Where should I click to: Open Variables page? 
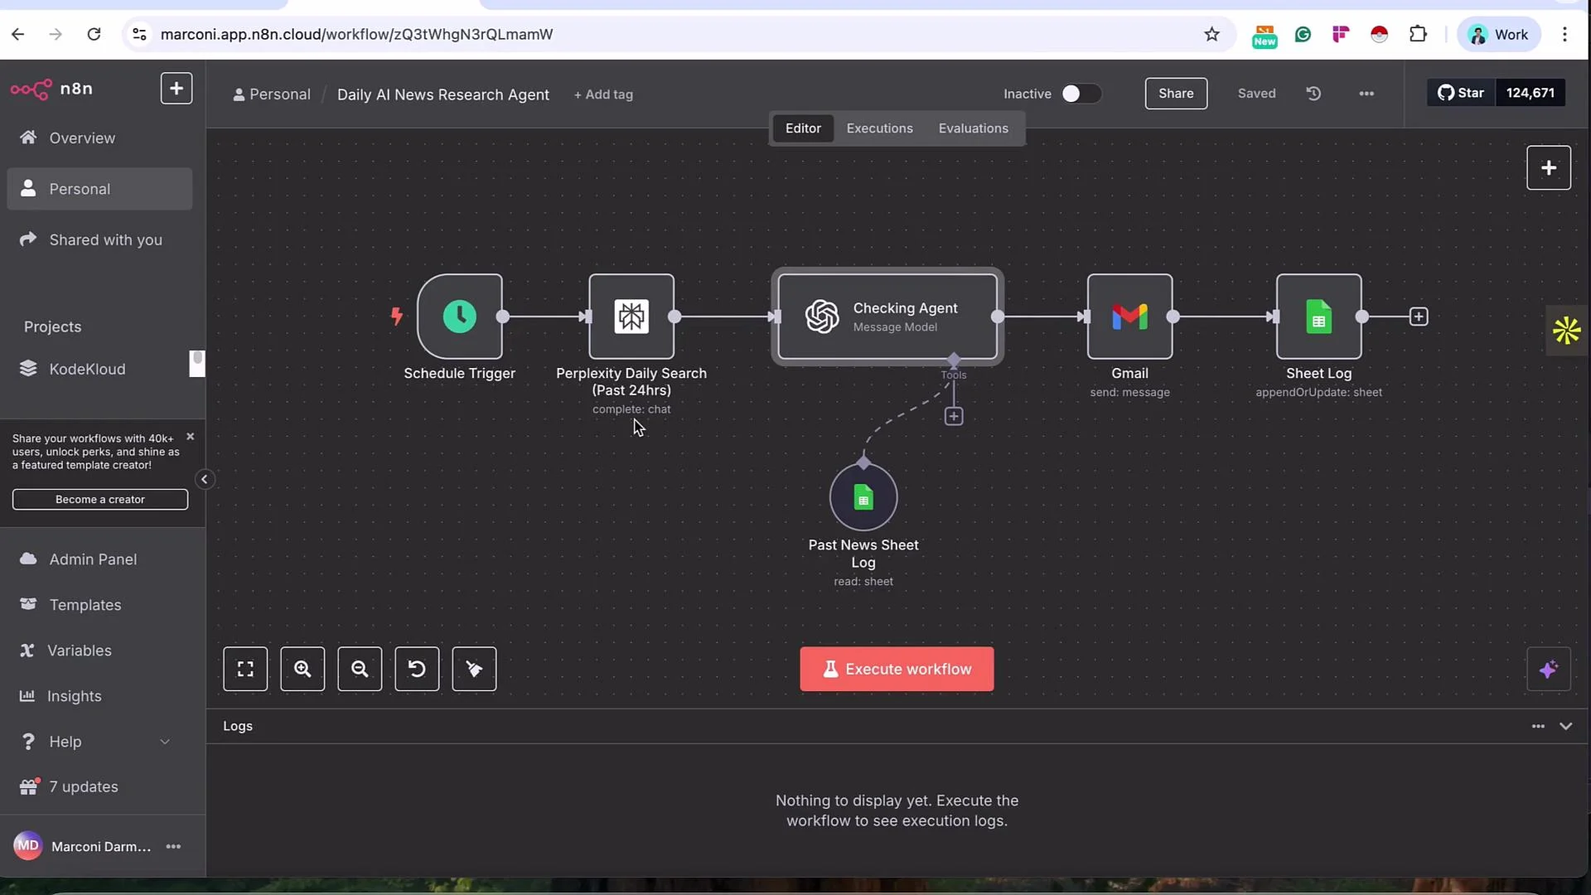[99, 651]
